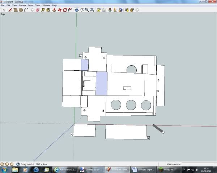
Task: Click the middle circular hole in model
Action: point(131,105)
